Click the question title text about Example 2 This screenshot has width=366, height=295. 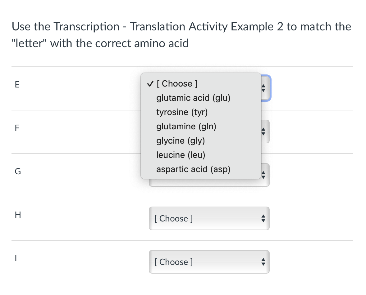(181, 34)
